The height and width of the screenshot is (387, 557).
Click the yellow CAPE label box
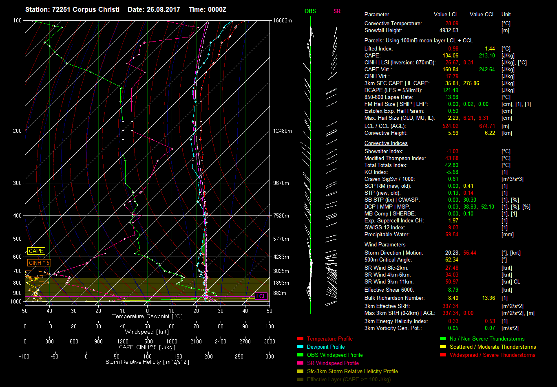(36, 251)
